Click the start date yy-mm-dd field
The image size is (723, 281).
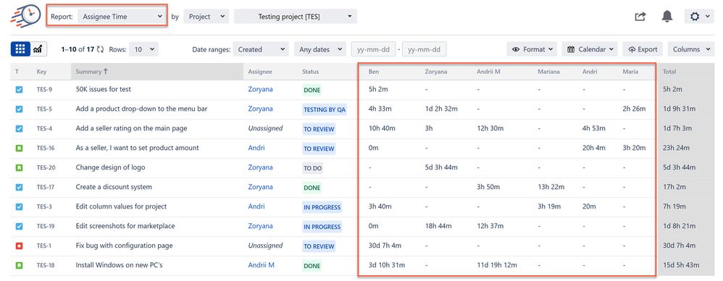tap(374, 49)
